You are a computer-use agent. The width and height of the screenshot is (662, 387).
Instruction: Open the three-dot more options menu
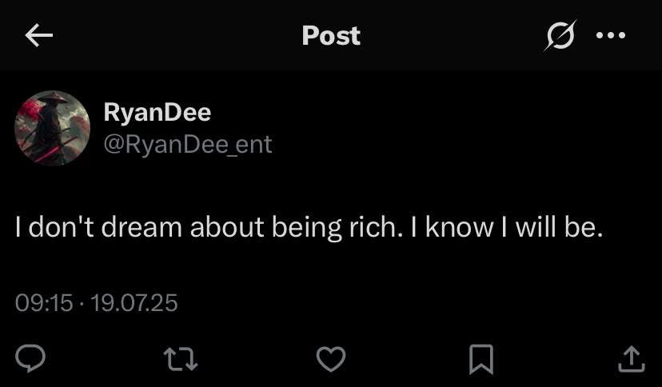pyautogui.click(x=611, y=35)
